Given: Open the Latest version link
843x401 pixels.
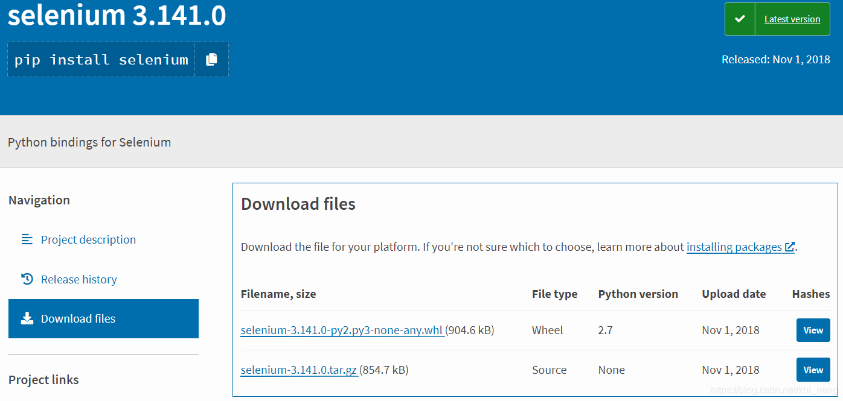Looking at the screenshot, I should tap(792, 19).
